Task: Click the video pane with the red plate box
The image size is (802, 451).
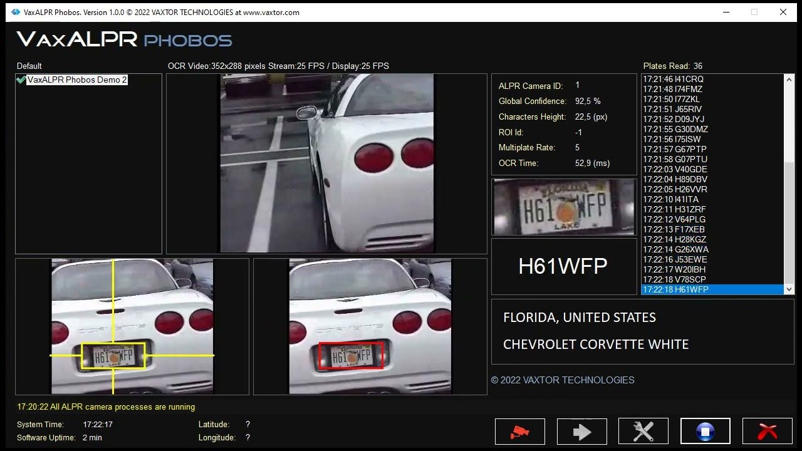Action: pyautogui.click(x=370, y=326)
